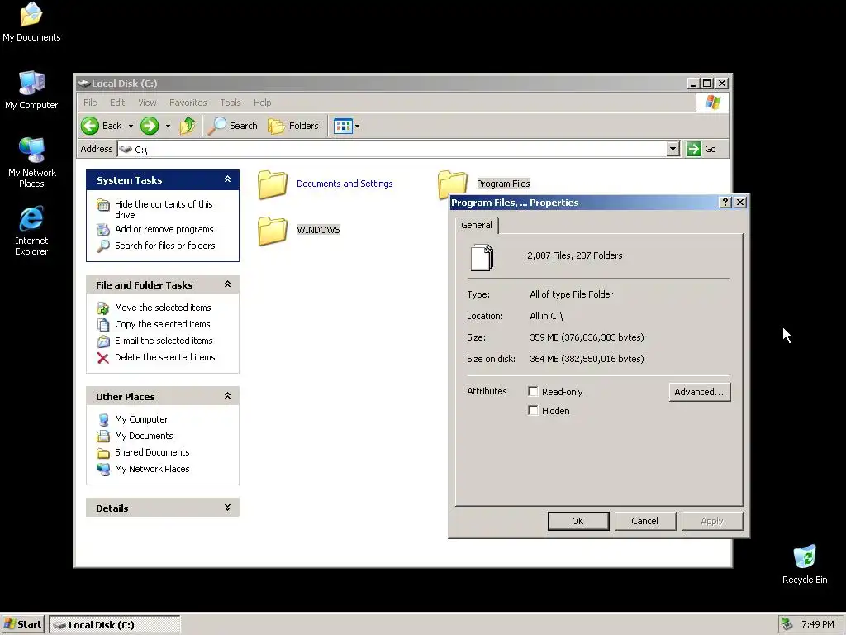This screenshot has width=846, height=635.
Task: Open the Forward history dropdown arrow
Action: [168, 127]
